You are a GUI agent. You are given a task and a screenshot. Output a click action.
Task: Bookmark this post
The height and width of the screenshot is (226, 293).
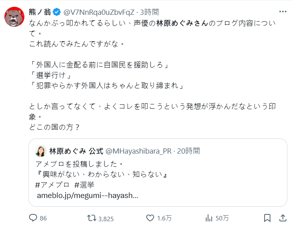(267, 218)
